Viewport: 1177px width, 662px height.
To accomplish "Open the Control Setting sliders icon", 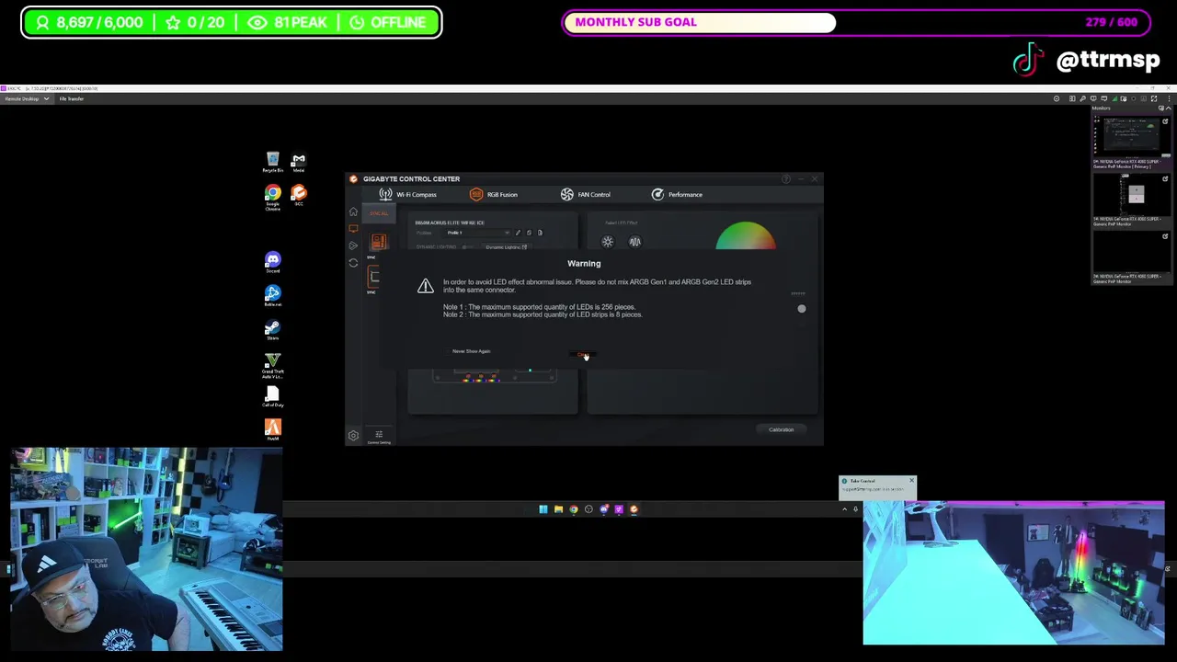I will click(x=379, y=436).
